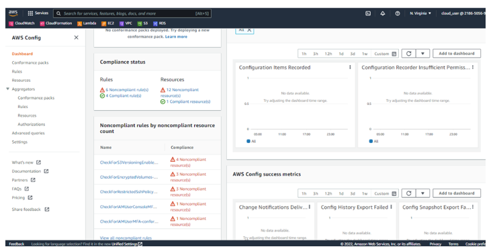Select 3d range in success metrics selector
This screenshot has width=495, height=251.
click(353, 193)
